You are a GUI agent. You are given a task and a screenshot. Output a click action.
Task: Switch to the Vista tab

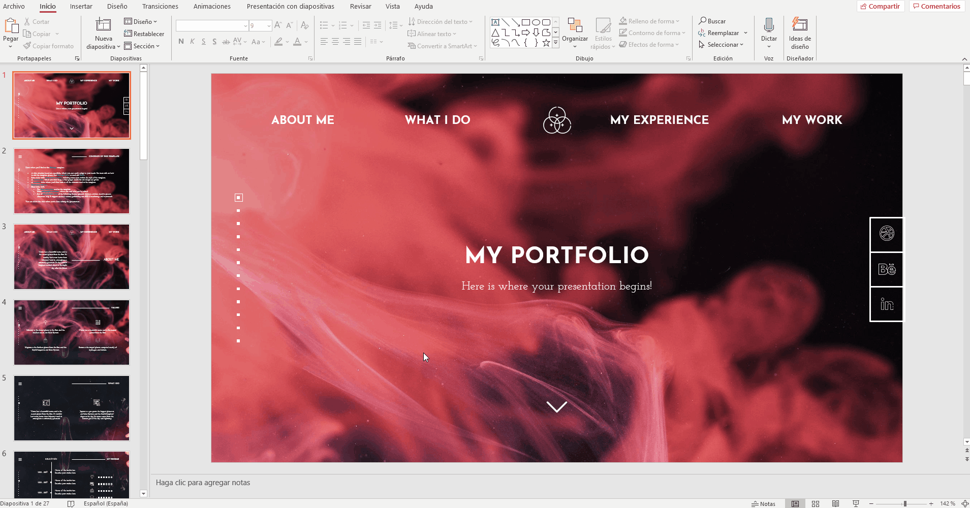pos(392,6)
